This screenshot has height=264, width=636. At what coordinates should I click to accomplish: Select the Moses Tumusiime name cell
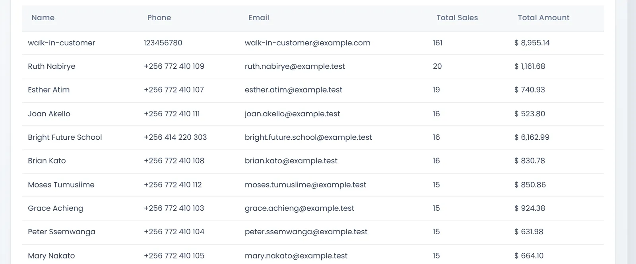click(61, 185)
